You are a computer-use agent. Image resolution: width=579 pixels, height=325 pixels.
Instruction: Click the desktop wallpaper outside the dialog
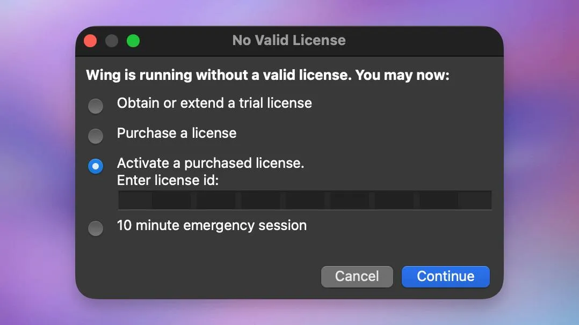[37, 162]
